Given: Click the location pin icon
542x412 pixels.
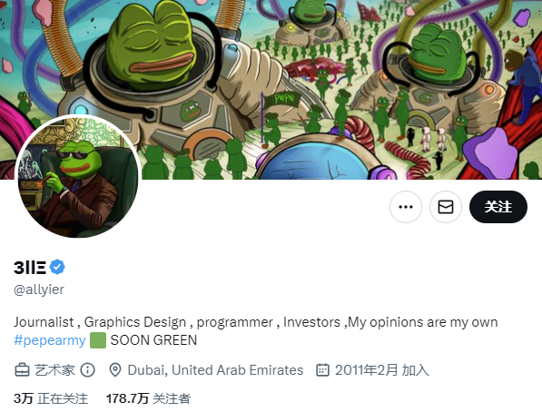Looking at the screenshot, I should [x=114, y=370].
